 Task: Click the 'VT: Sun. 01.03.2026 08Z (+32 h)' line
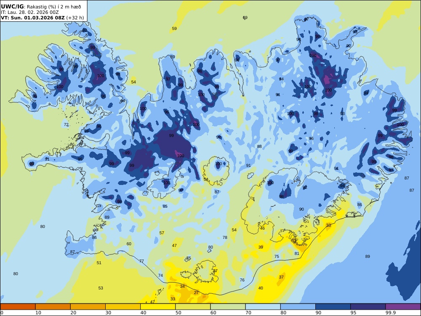pyautogui.click(x=43, y=18)
